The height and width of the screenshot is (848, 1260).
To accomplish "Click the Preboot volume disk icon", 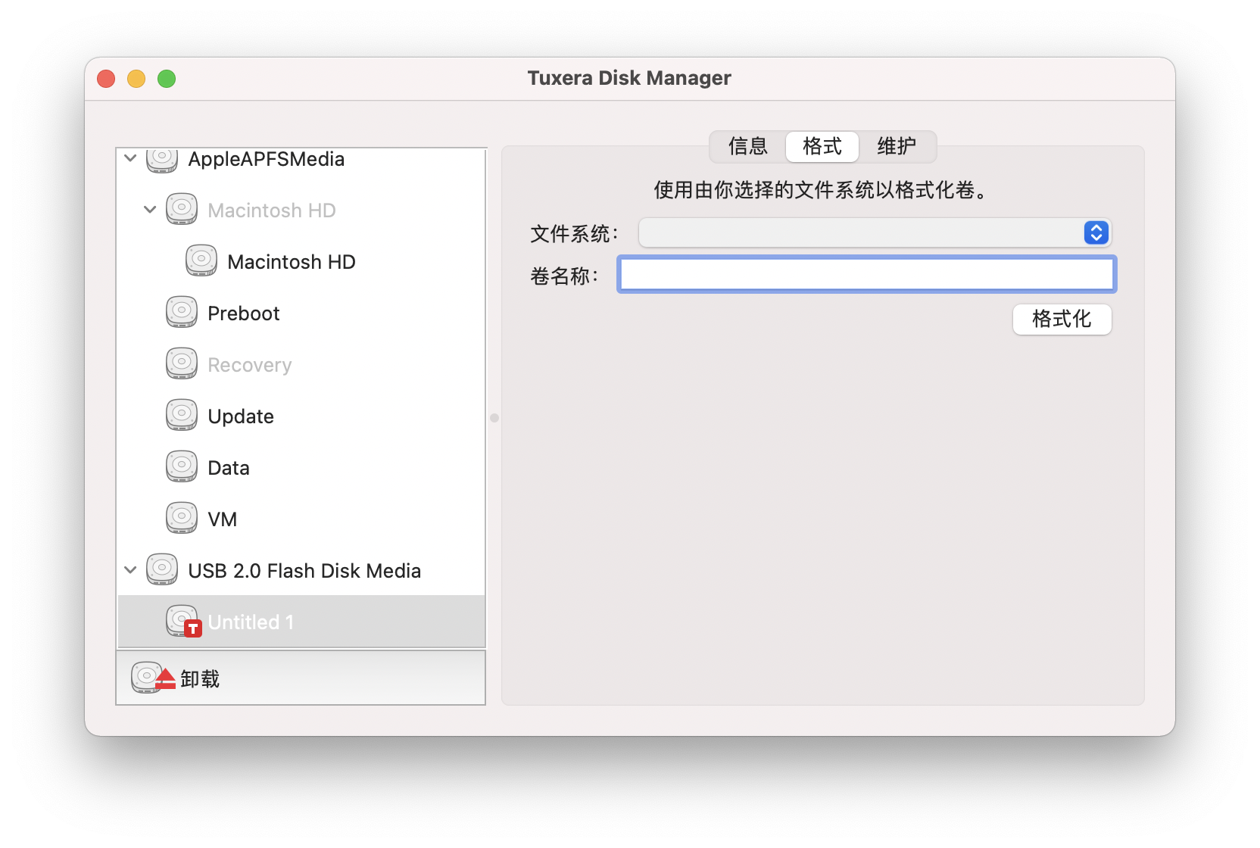I will [182, 313].
